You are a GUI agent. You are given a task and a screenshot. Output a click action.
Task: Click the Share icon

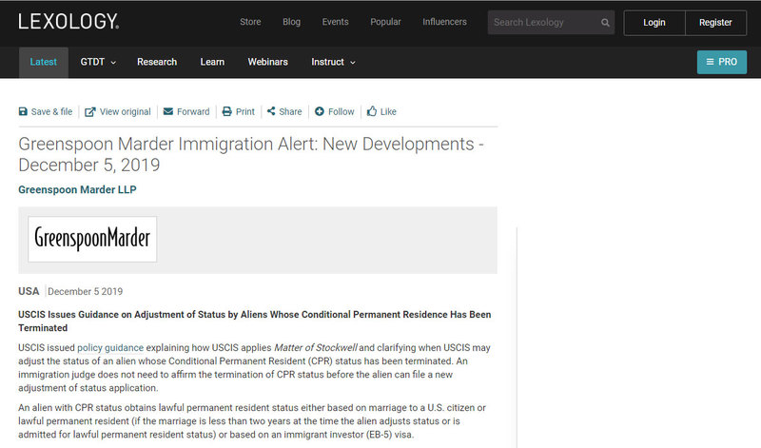(x=271, y=111)
